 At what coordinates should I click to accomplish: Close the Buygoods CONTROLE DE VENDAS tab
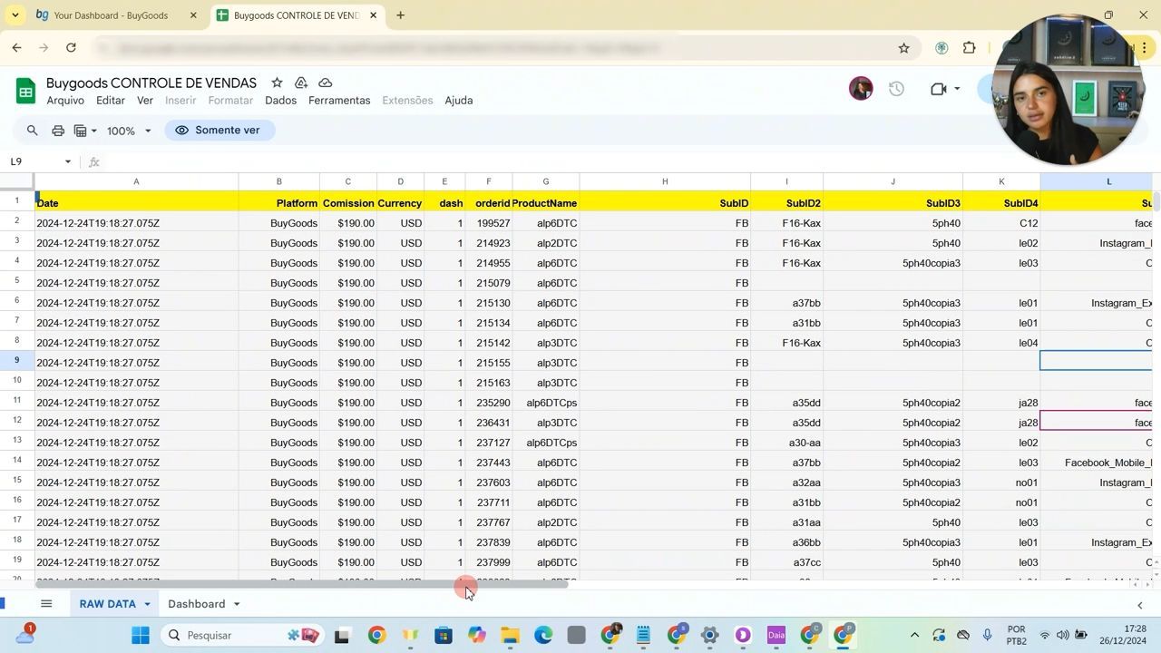[373, 15]
